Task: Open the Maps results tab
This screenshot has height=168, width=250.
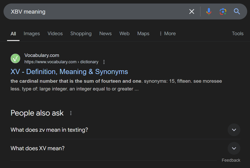Action: [143, 34]
